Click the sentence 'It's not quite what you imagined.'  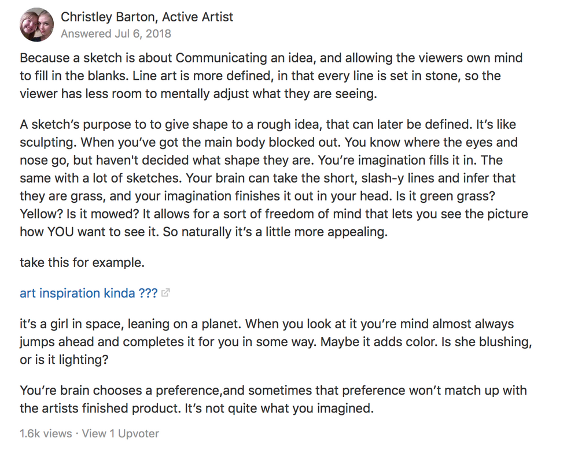tap(279, 408)
